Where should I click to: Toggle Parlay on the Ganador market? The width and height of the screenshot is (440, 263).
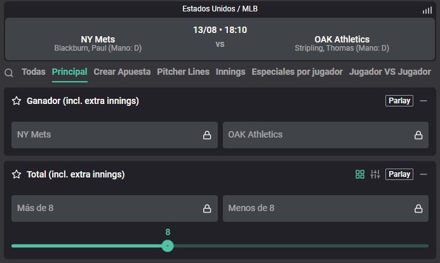pos(399,101)
